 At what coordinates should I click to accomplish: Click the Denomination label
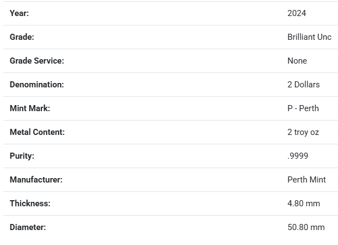tap(36, 85)
